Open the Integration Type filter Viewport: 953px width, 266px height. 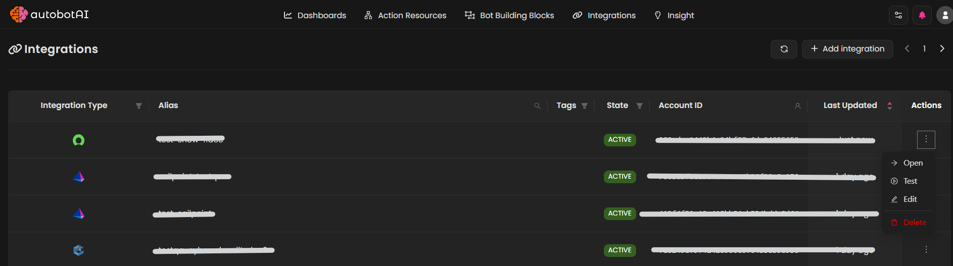[x=138, y=106]
